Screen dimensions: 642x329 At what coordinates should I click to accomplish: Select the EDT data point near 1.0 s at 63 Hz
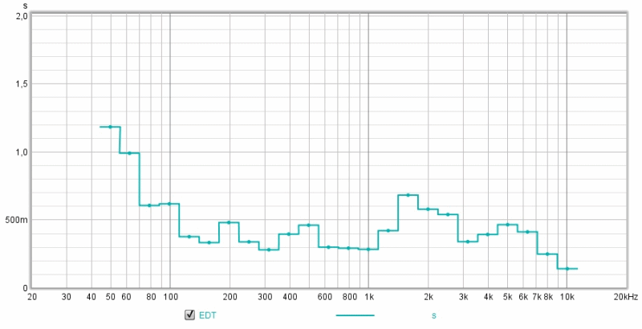pos(129,153)
